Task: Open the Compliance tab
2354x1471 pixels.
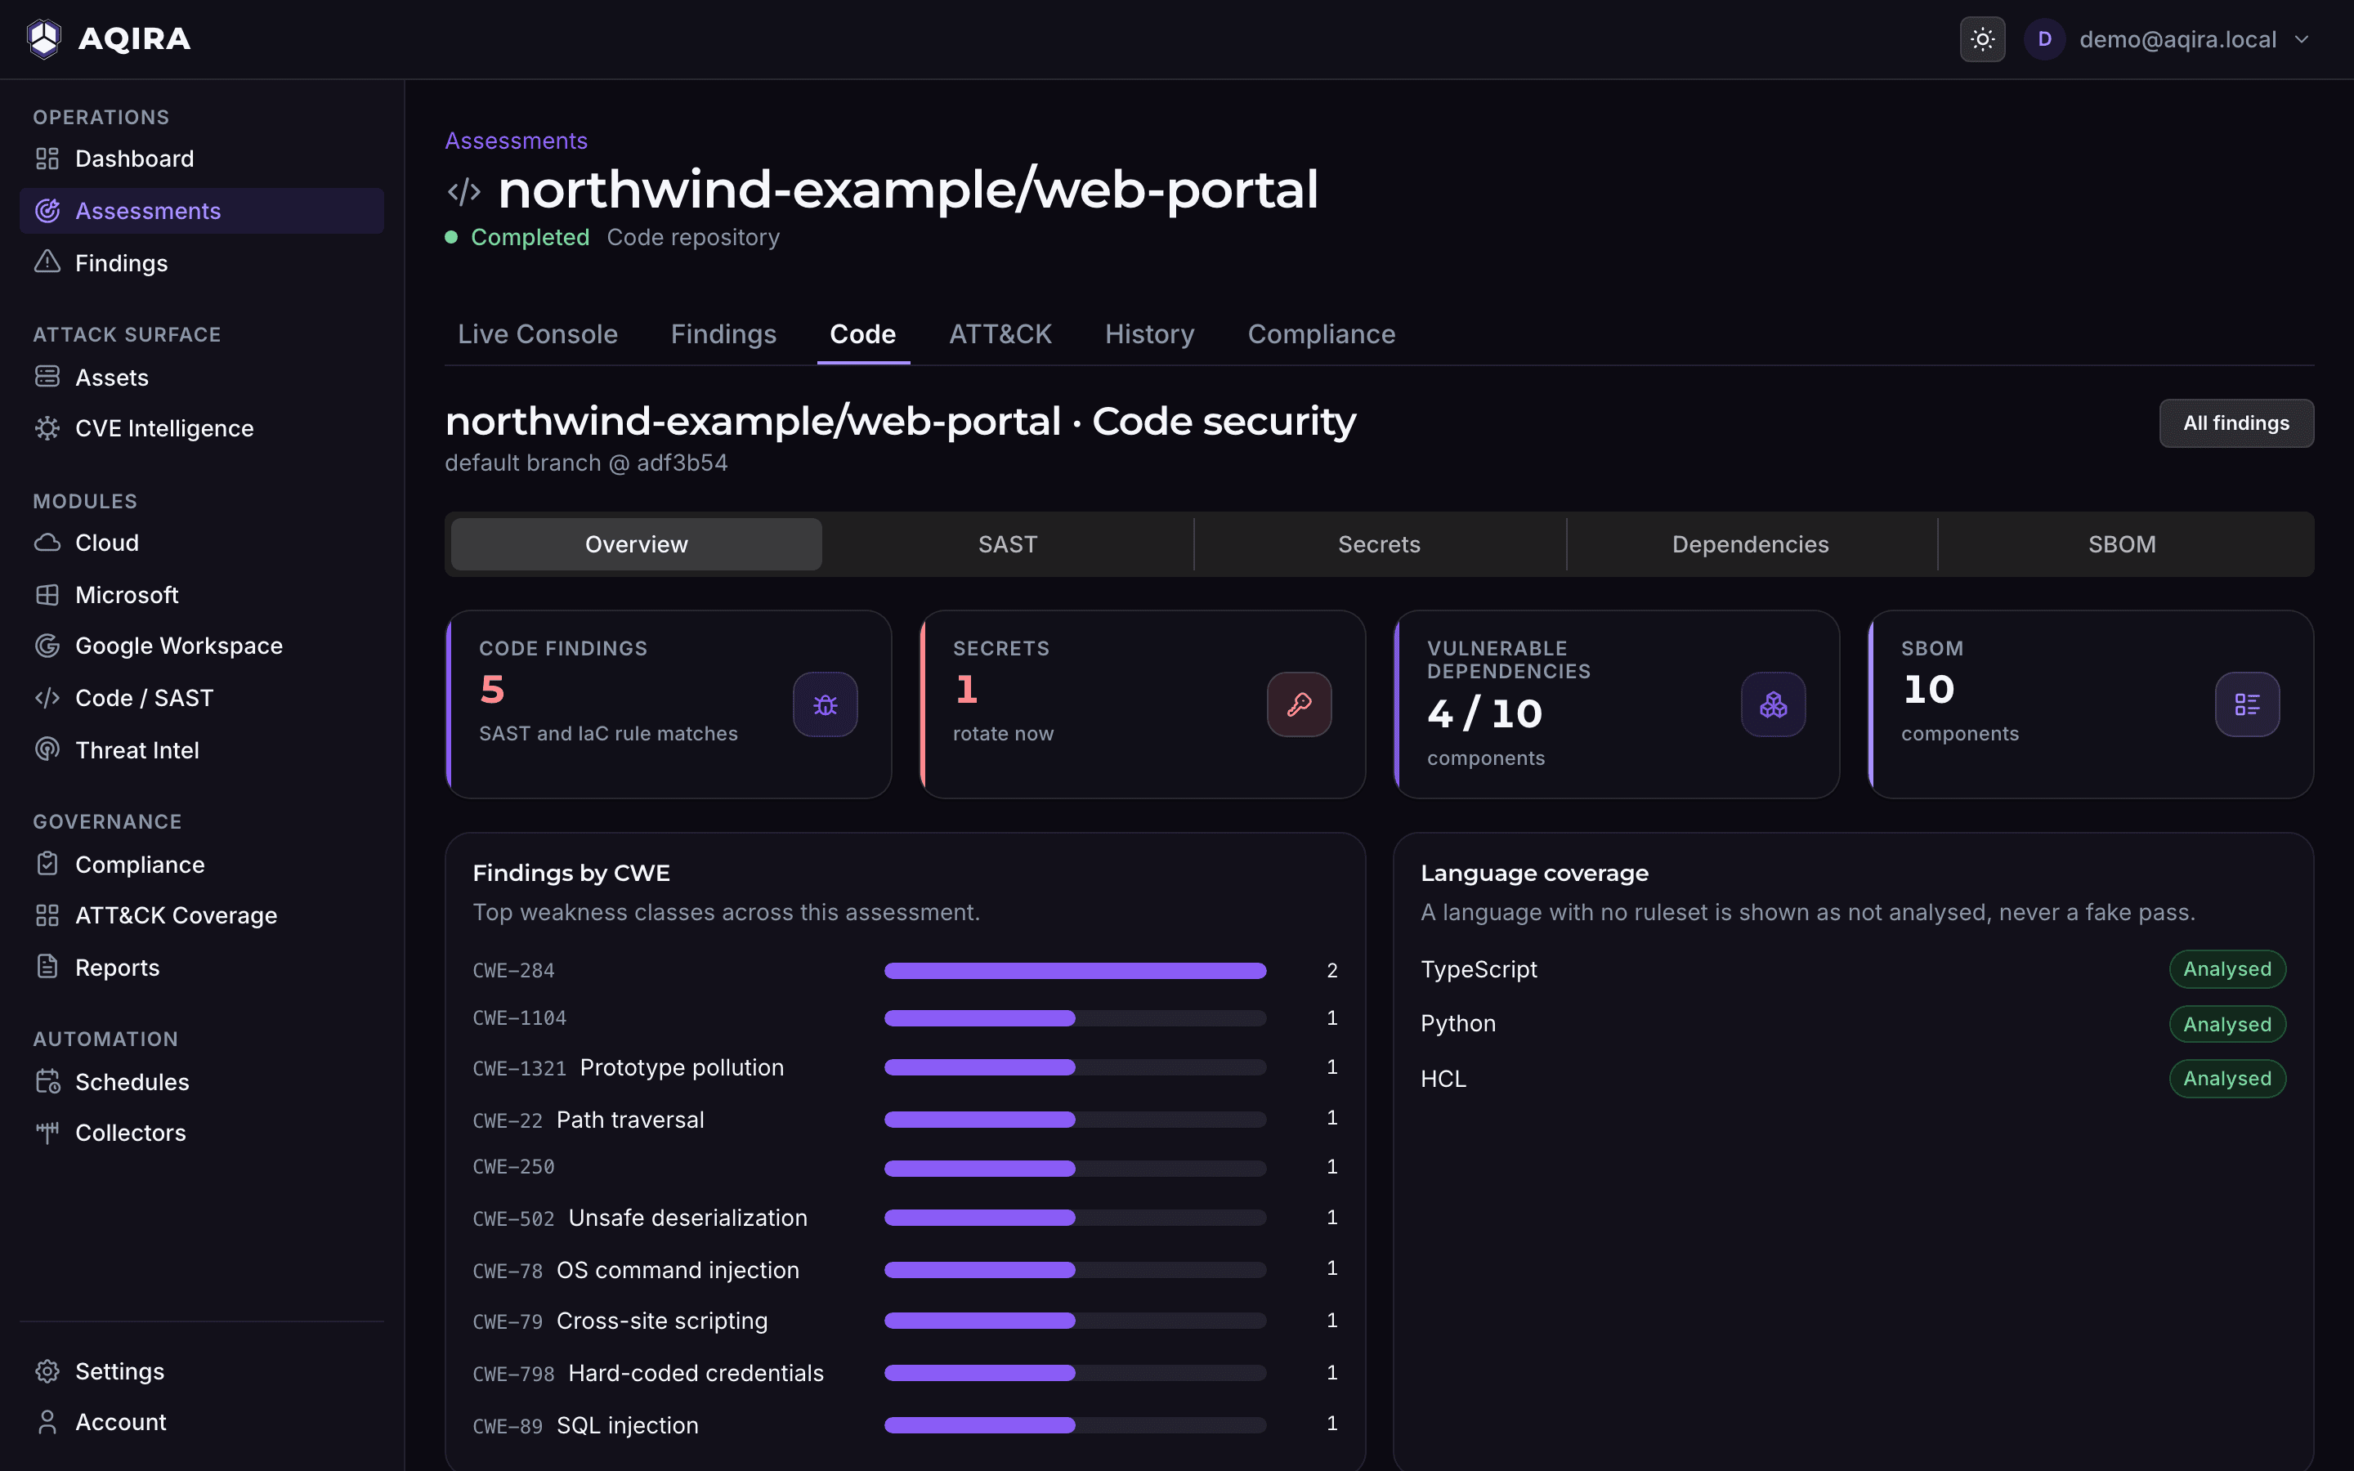Action: (1321, 333)
